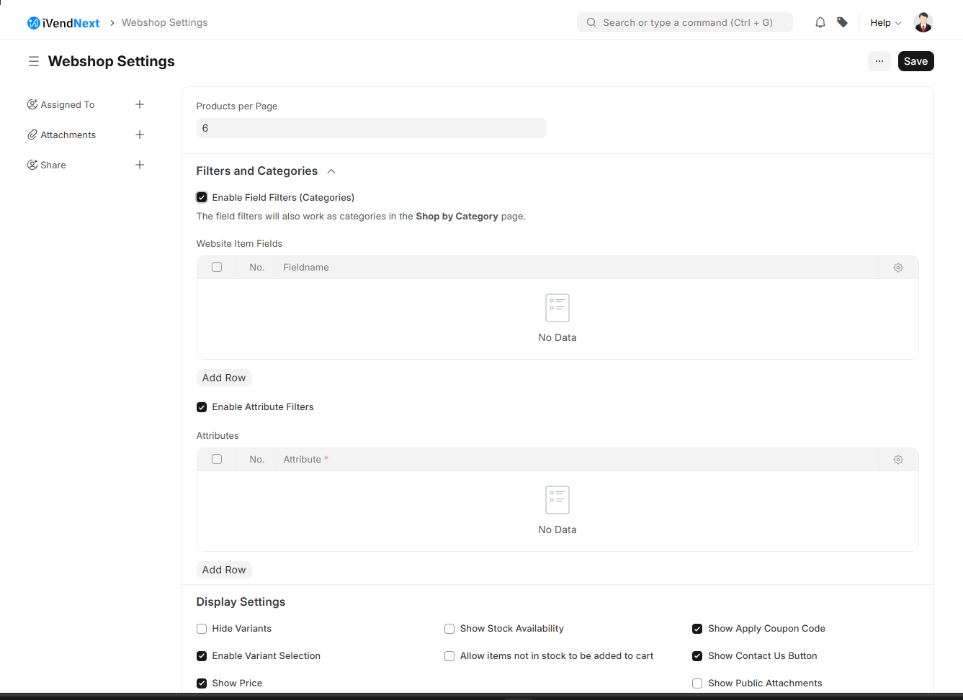Click the Display Settings section heading
The width and height of the screenshot is (963, 700).
[241, 601]
